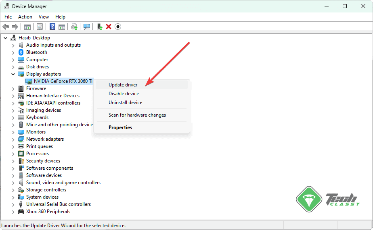Click the Back arrow toolbar icon
This screenshot has height=230, width=373.
coord(6,27)
